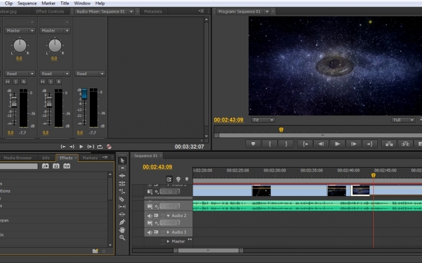
Task: Open the Media Browser tab
Action: click(17, 158)
